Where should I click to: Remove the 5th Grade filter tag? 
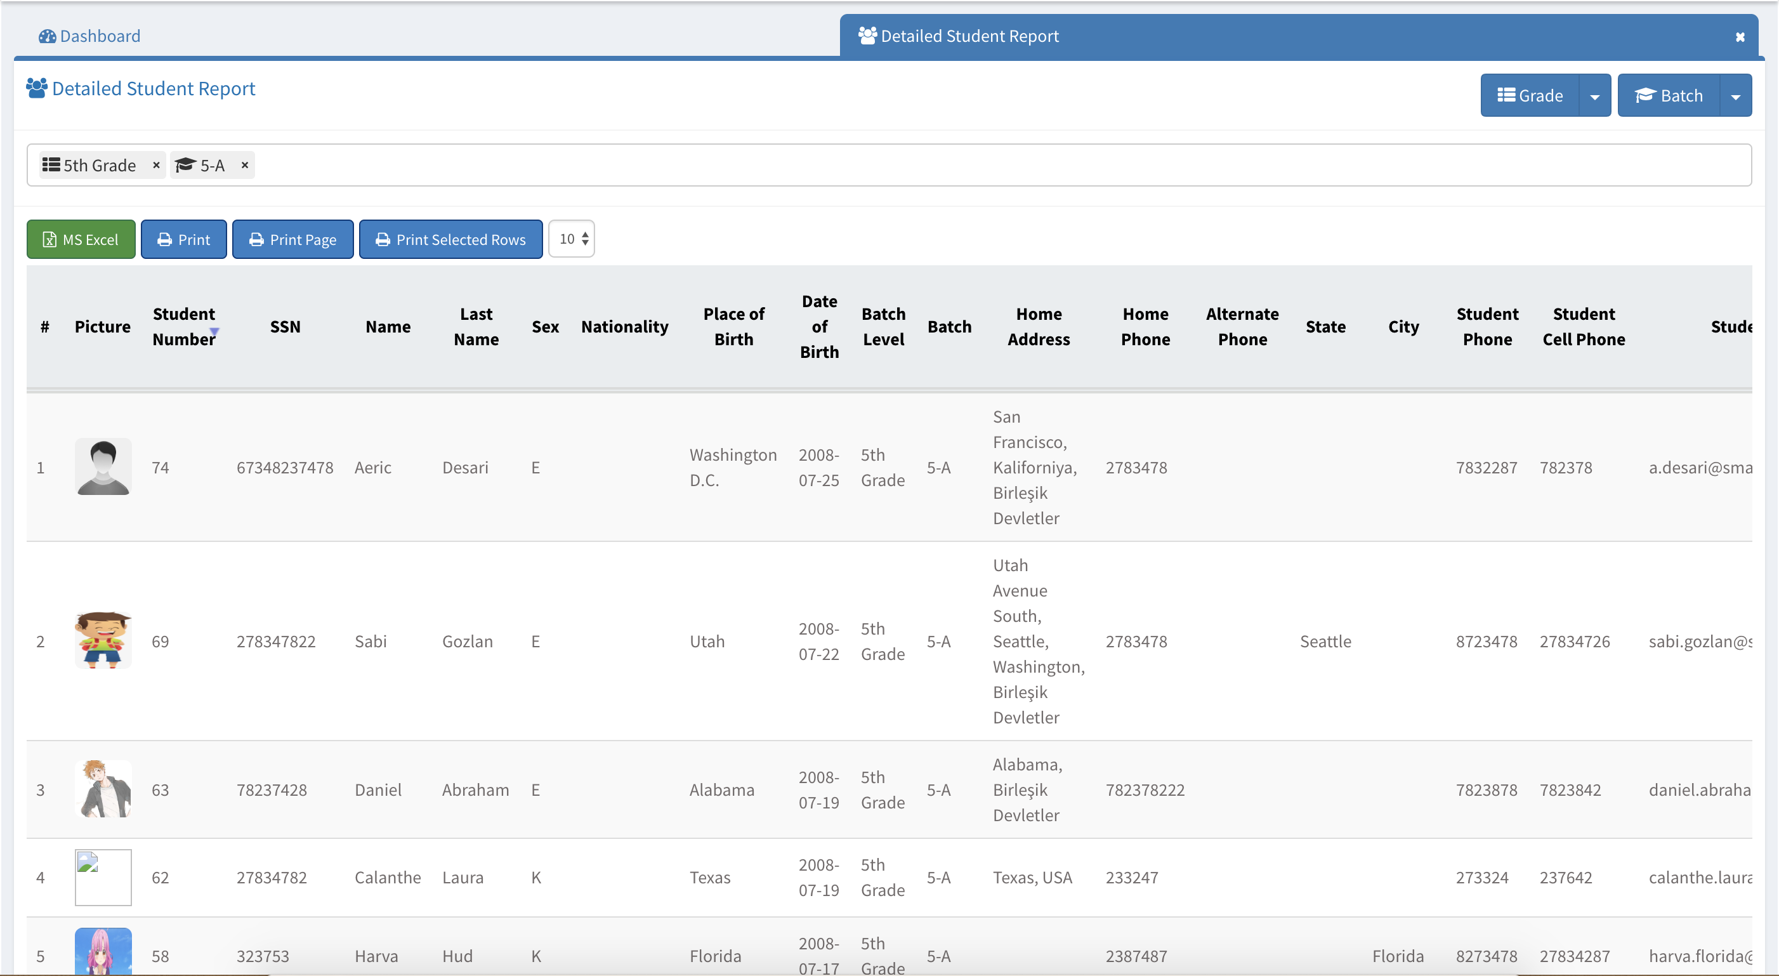coord(156,165)
